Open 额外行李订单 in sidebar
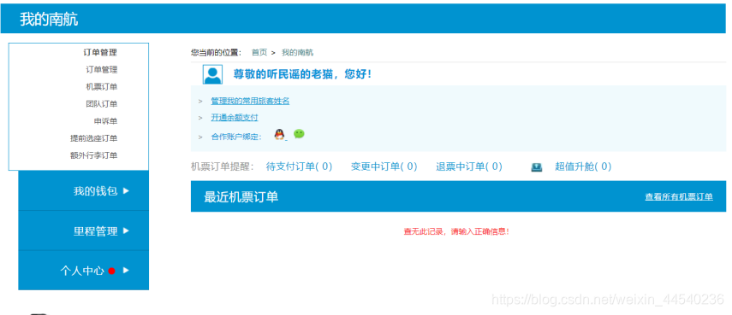 [x=94, y=155]
